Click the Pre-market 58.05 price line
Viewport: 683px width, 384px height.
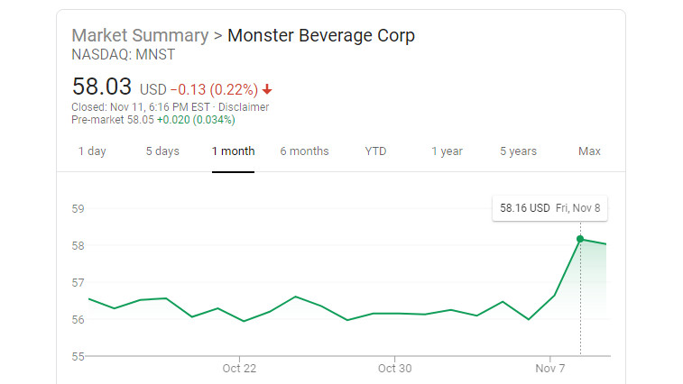[153, 120]
